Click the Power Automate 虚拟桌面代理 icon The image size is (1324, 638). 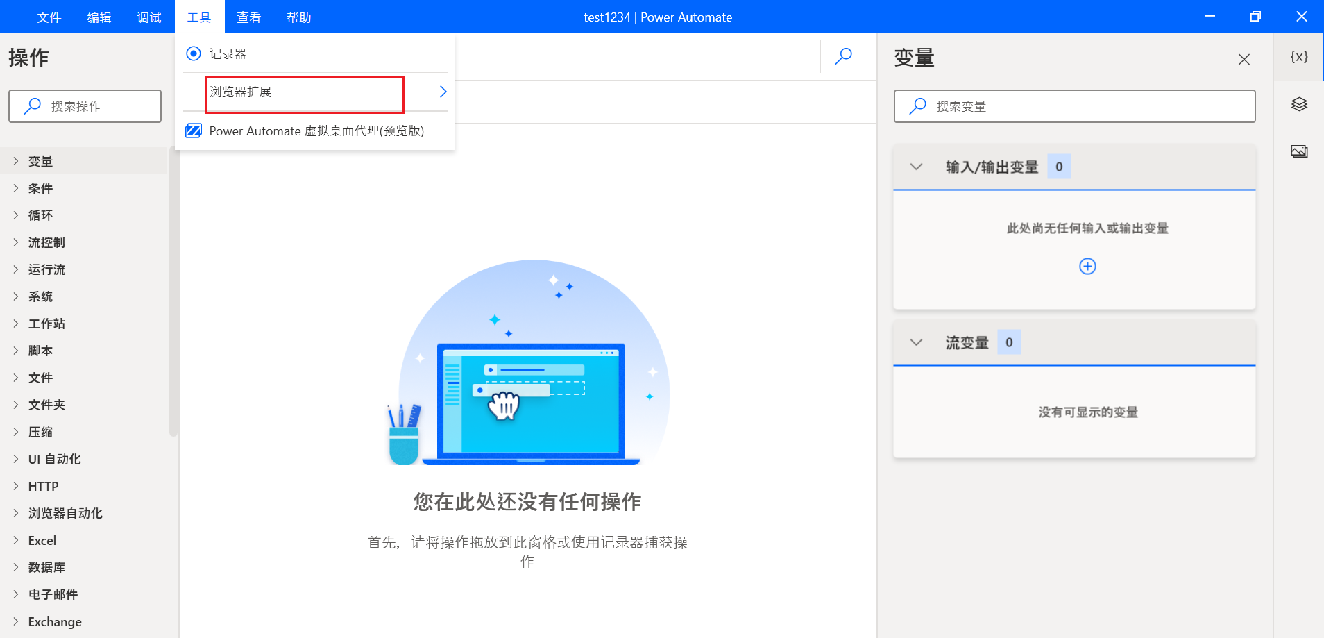pyautogui.click(x=194, y=131)
